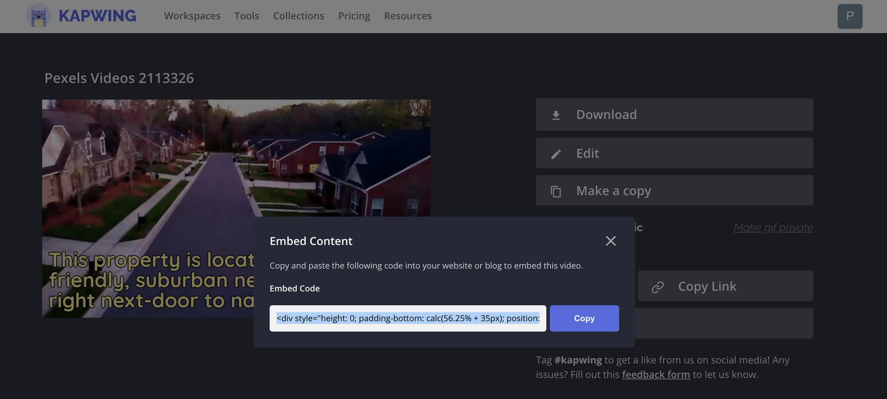Click the Kapwing cat logo icon
This screenshot has height=399, width=887.
(39, 16)
